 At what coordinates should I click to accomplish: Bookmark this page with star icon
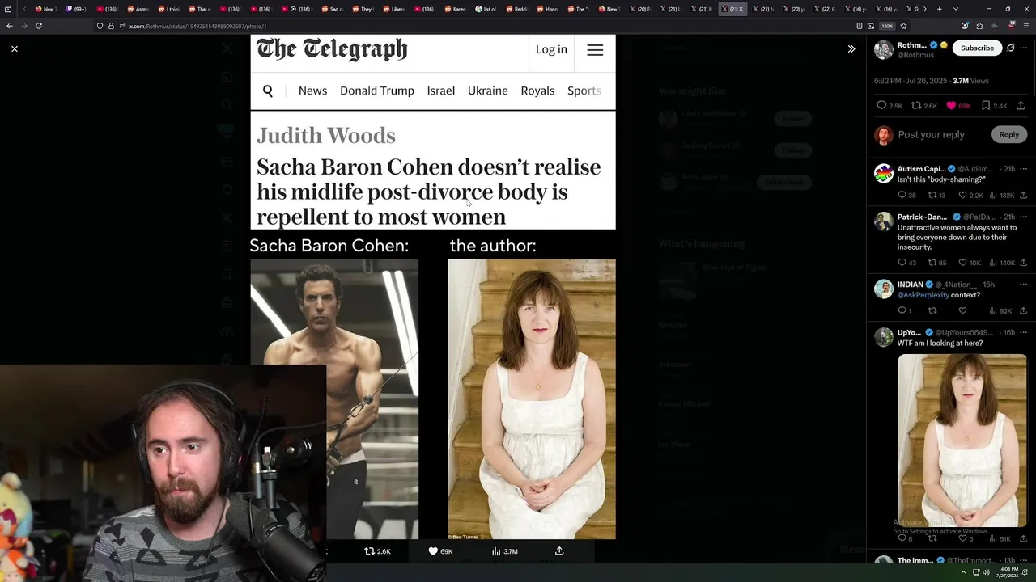(904, 26)
